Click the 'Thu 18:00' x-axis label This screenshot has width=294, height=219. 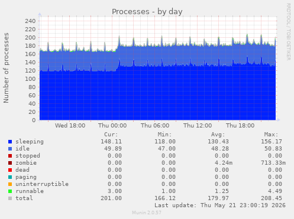[x=240, y=126]
